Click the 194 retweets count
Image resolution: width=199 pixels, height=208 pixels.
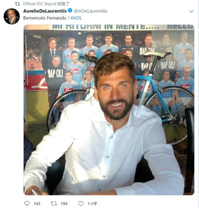(64, 204)
